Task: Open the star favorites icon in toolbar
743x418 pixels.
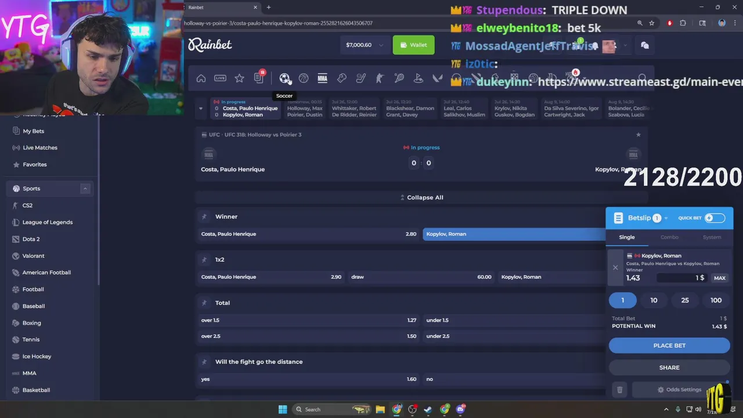Action: [x=239, y=78]
